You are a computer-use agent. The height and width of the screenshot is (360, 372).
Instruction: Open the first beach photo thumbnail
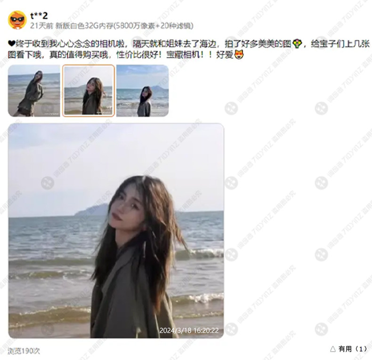(34, 91)
